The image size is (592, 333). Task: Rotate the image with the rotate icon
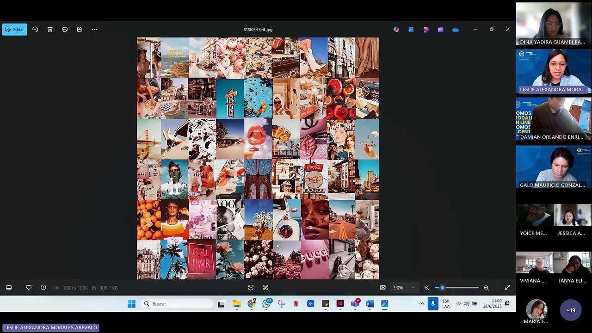[x=35, y=30]
